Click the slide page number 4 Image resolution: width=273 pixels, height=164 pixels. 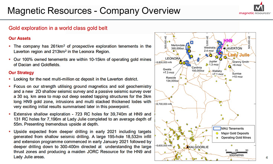pos(267,158)
